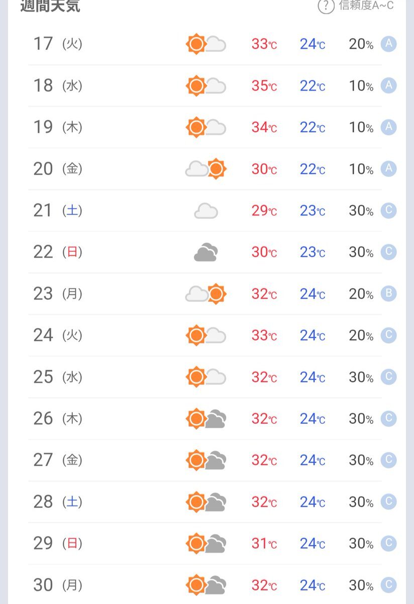Viewport: 414px width, 604px height.
Task: Click reliability badge C on the 29th row
Action: (388, 544)
